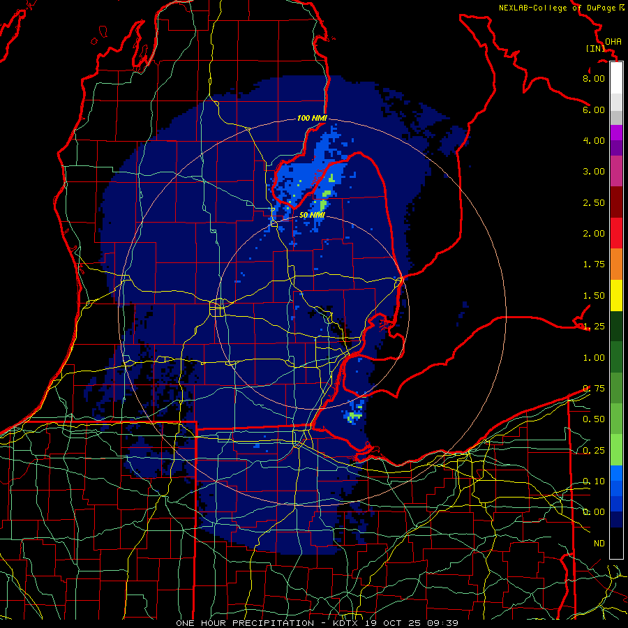Screen dimensions: 628x628
Task: Click the darkest green 1.25 legend swatch
Action: tap(616, 326)
